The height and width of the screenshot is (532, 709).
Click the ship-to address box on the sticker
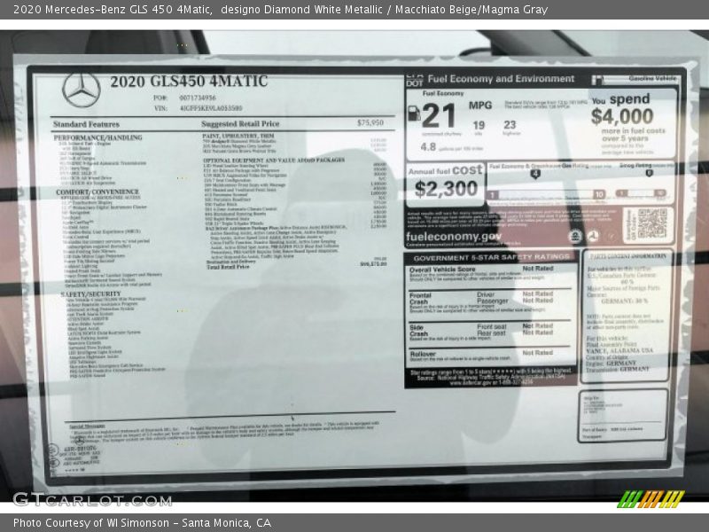(x=623, y=415)
